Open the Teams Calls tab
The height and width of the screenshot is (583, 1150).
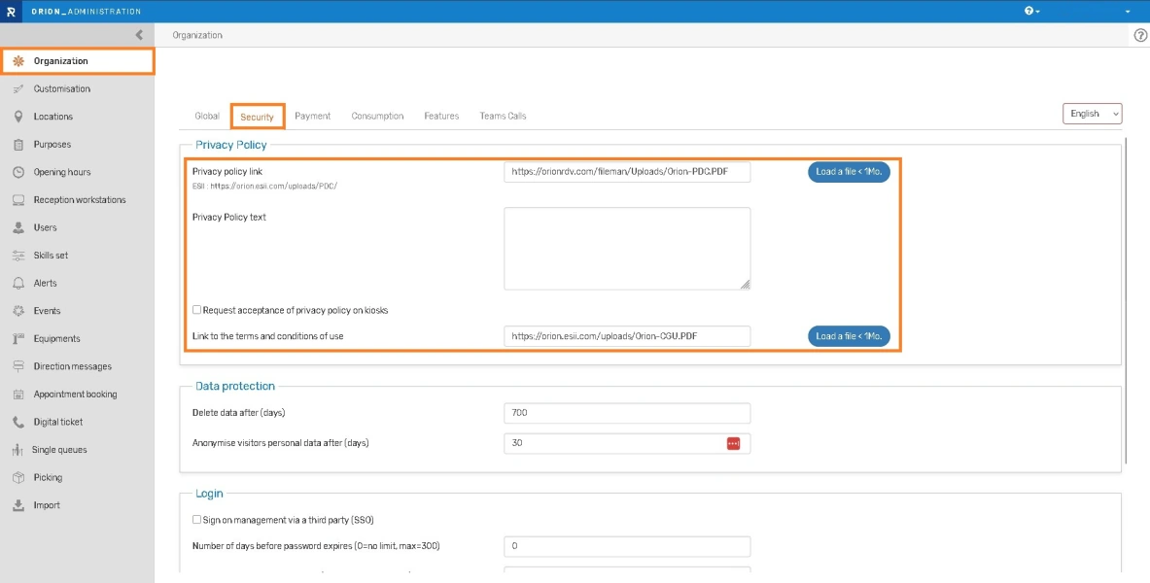pyautogui.click(x=503, y=116)
